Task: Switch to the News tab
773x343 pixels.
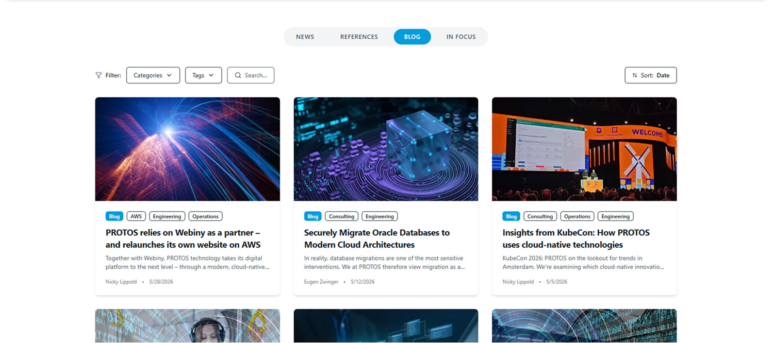Action: 305,37
